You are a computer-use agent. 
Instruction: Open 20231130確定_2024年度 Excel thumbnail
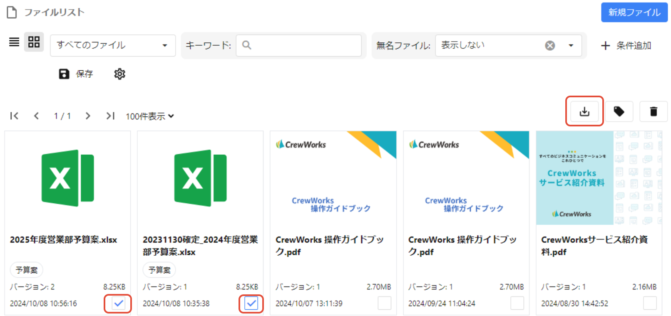coord(200,178)
